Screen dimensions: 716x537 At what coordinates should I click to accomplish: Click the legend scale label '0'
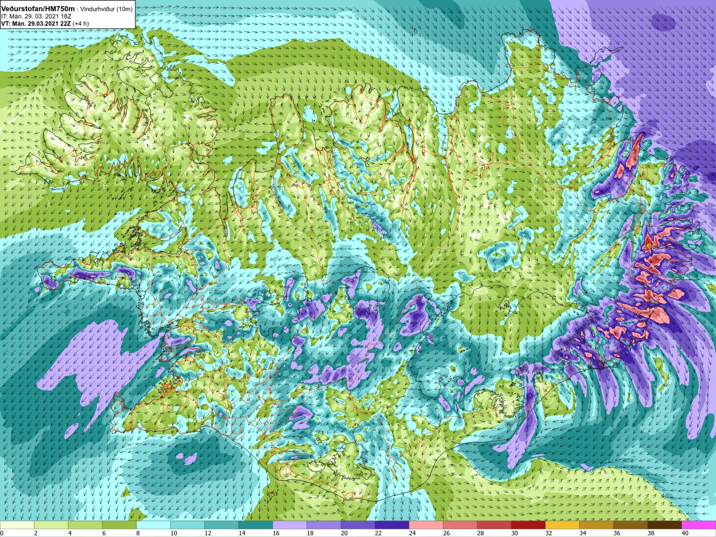[x=2, y=533]
